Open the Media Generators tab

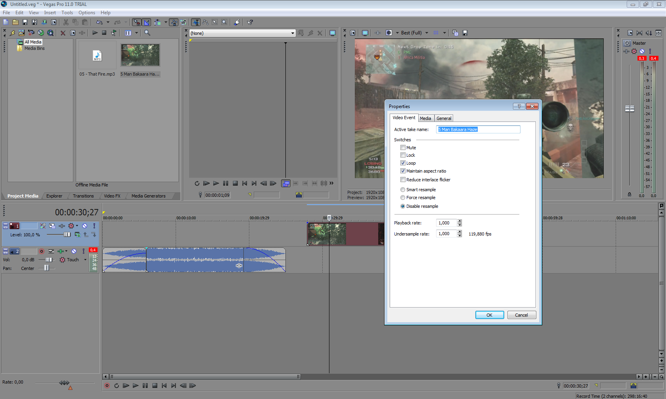coord(149,196)
